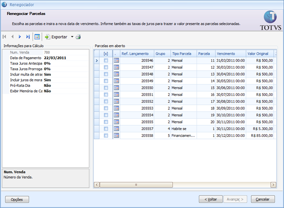Click the Avançar > button

click(x=235, y=199)
